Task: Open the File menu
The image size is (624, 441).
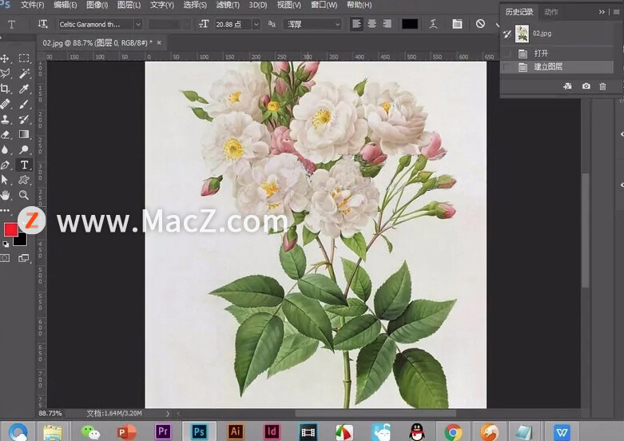Action: click(32, 5)
